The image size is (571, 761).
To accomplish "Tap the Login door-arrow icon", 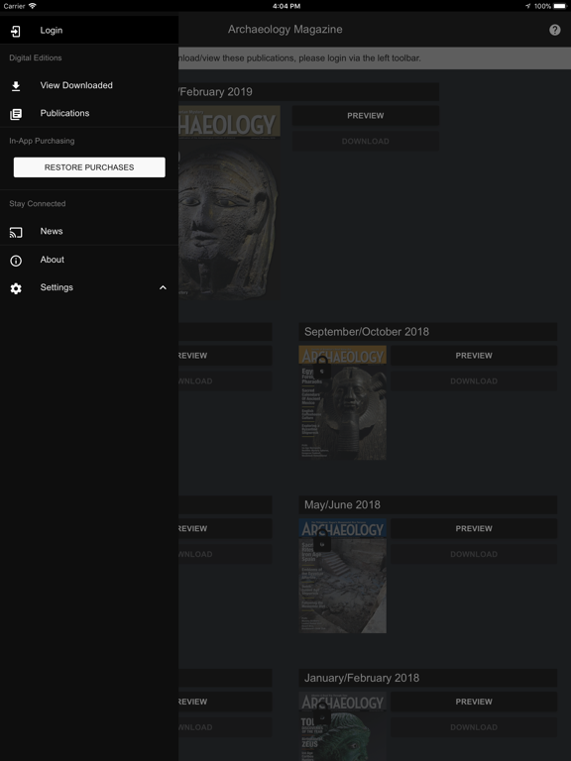I will pos(16,32).
